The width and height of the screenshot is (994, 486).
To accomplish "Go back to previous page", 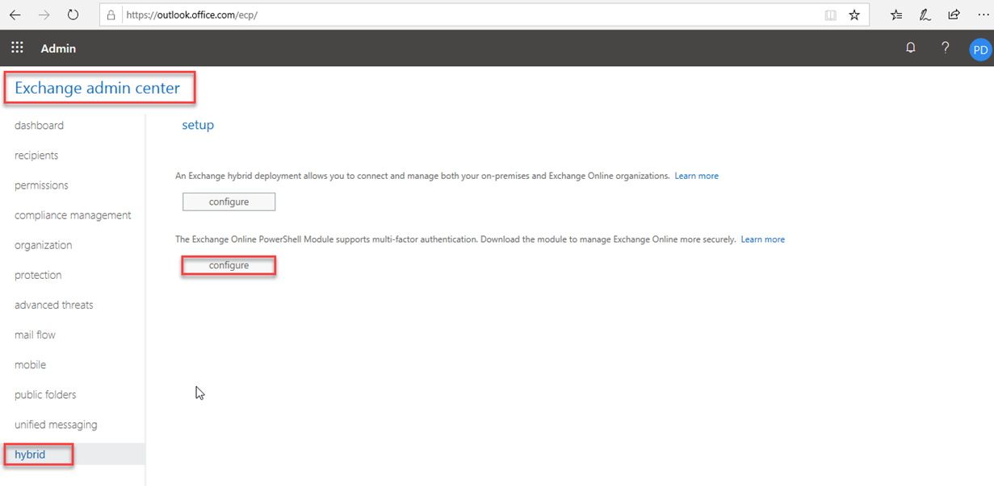I will [x=15, y=15].
